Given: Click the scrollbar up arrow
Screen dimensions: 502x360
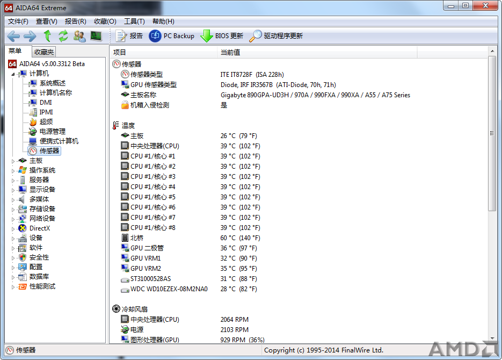Looking at the screenshot, I should click(492, 51).
